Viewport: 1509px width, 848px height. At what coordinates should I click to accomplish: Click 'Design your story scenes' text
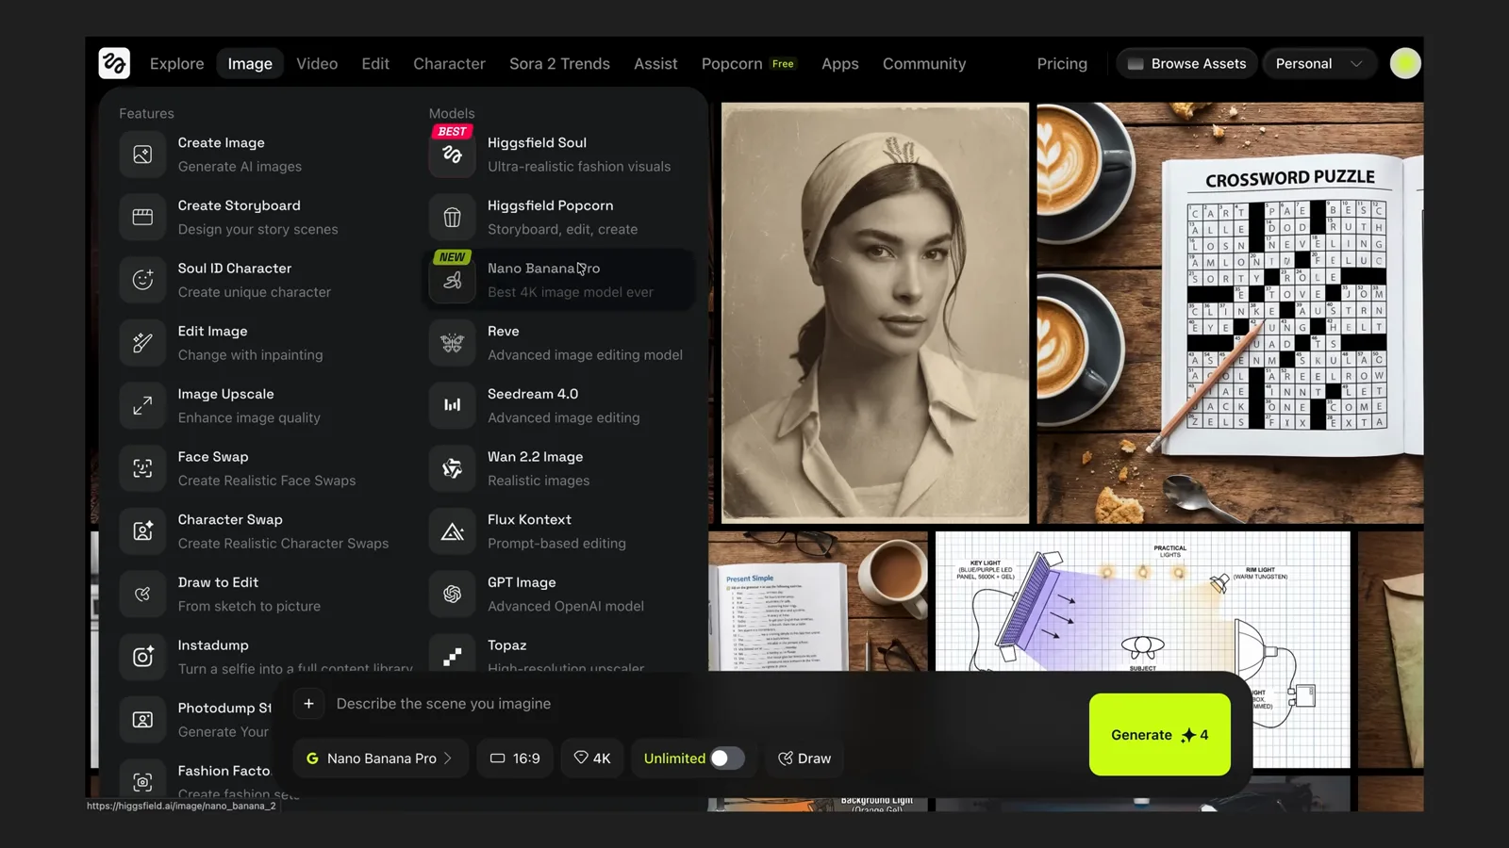click(257, 230)
